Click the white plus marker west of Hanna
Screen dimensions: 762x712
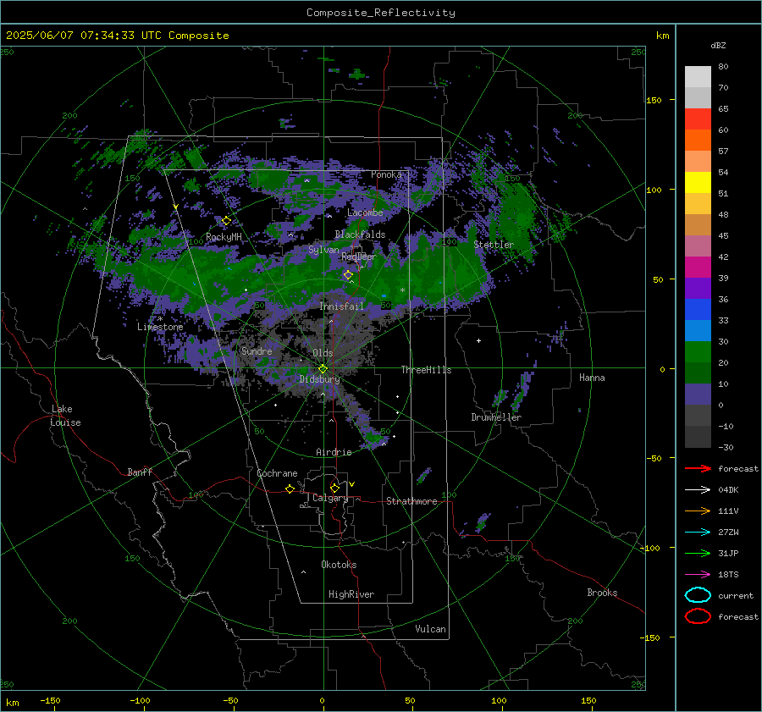478,340
